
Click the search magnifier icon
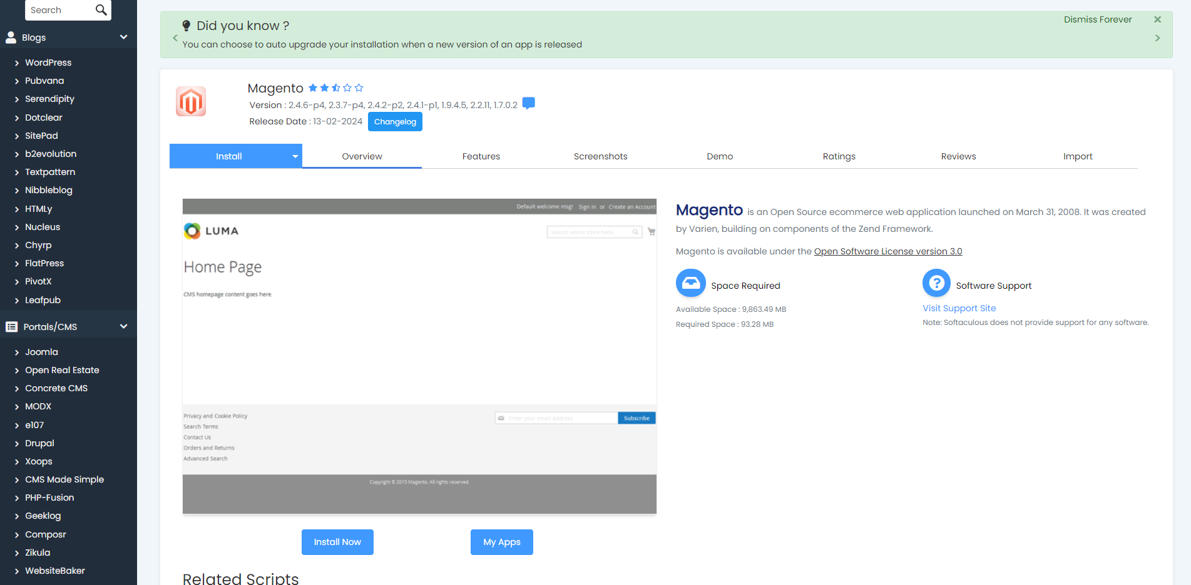(101, 10)
